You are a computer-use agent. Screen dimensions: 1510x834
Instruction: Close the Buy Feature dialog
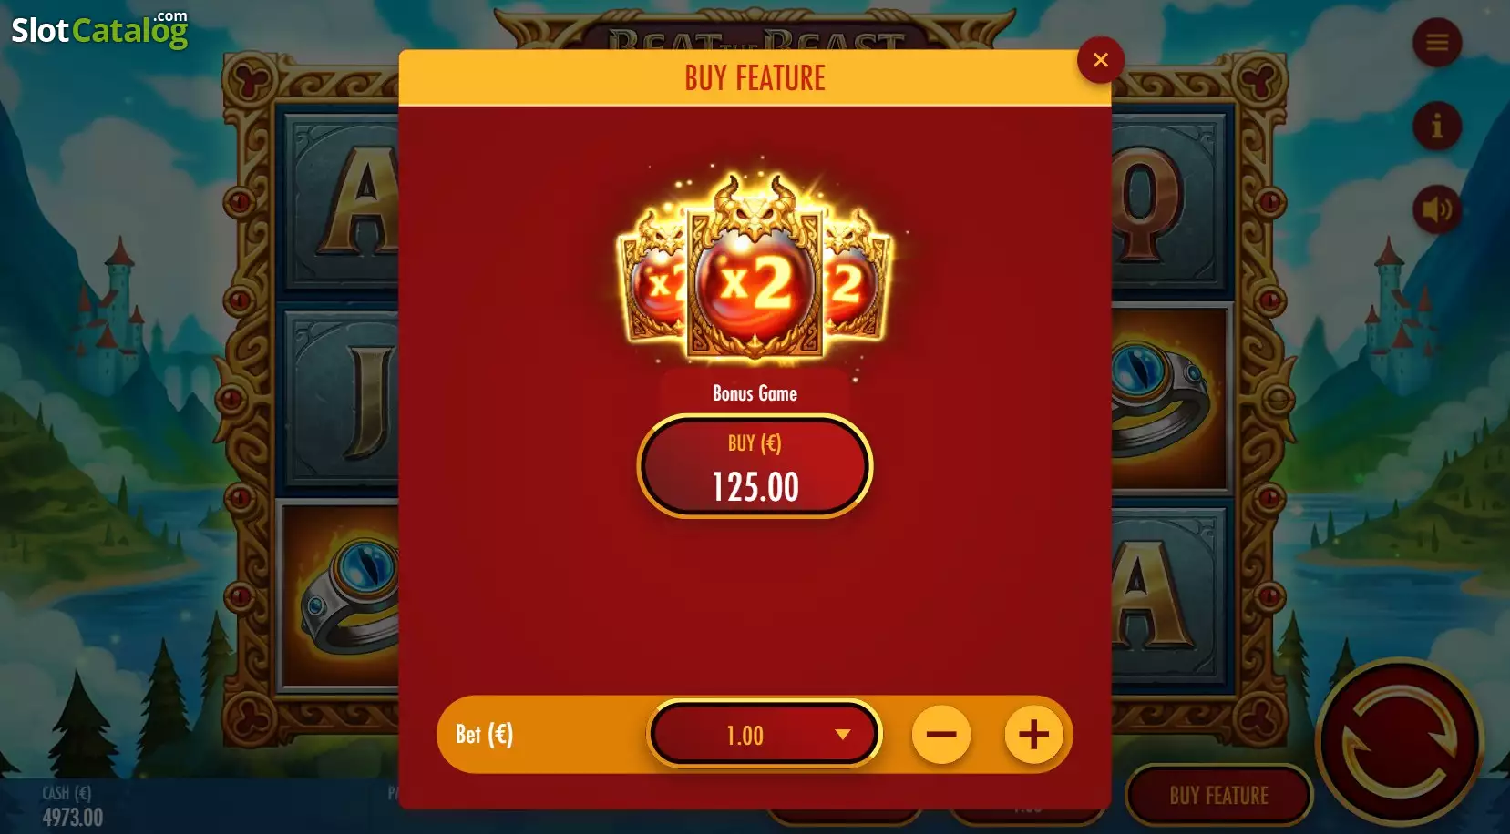[1100, 60]
